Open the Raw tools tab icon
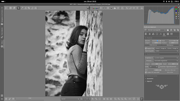The width and height of the screenshot is (180, 101). 168,34
